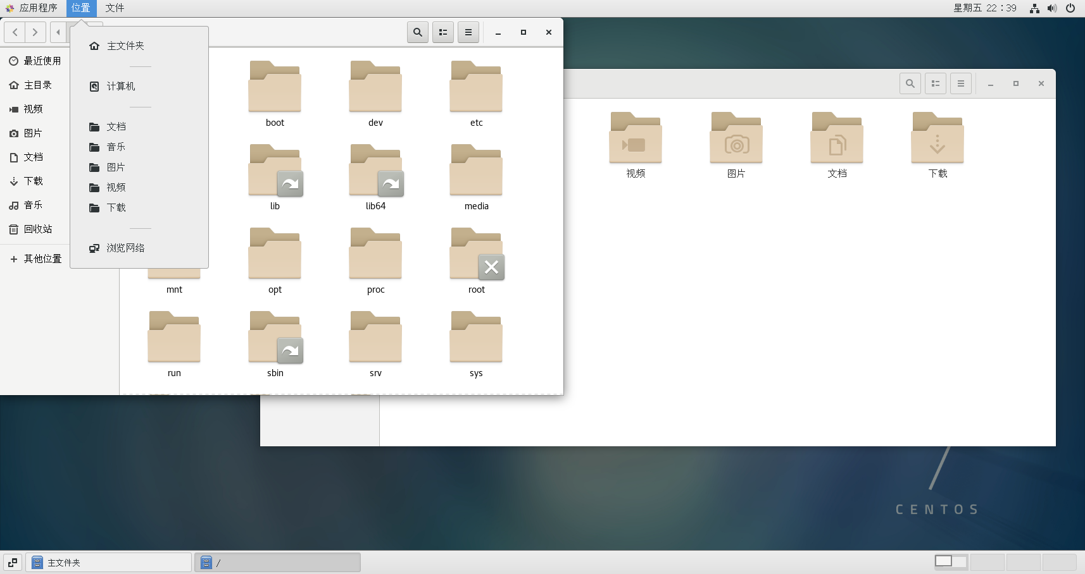Switch to 主文件夹 window in taskbar
The height and width of the screenshot is (574, 1085).
(108, 562)
